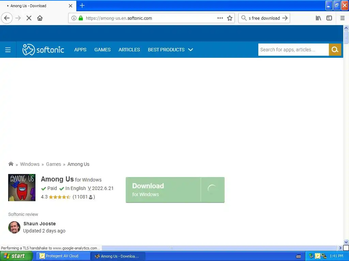Open the Library bookshelf icon
This screenshot has height=261, width=349.
(x=318, y=18)
